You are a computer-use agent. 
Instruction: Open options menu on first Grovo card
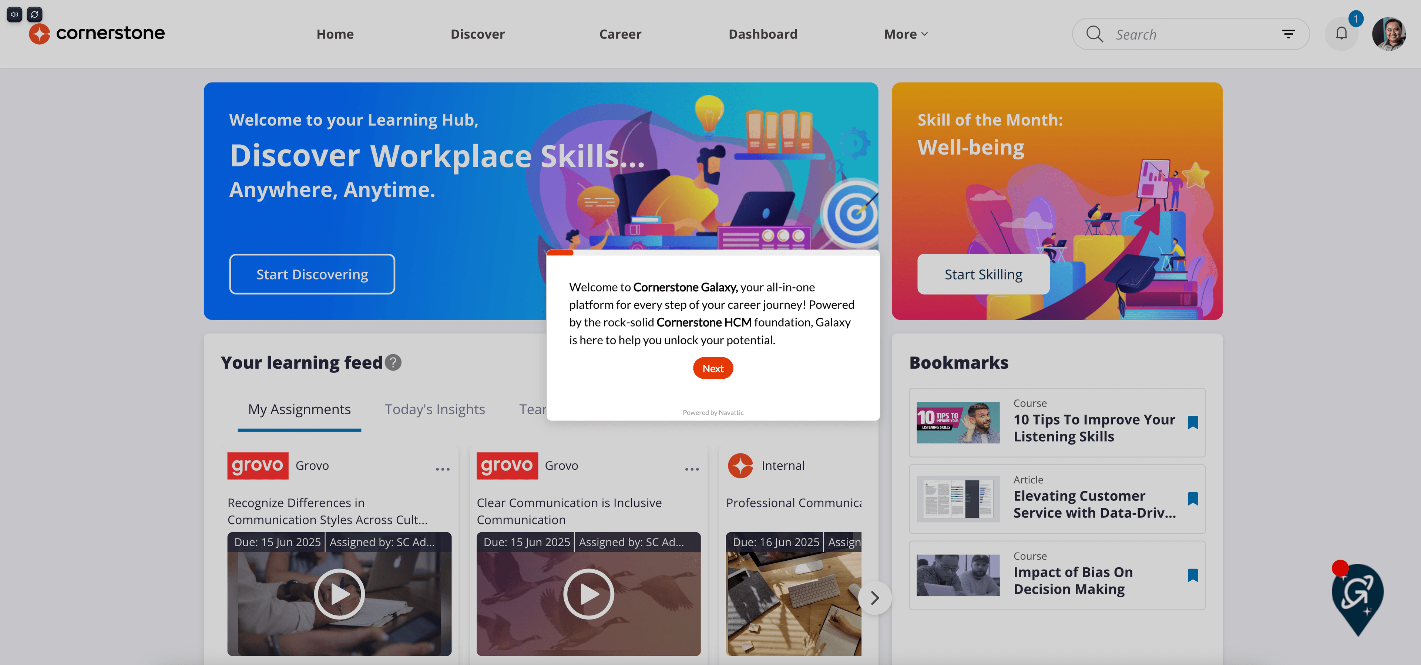(x=443, y=469)
